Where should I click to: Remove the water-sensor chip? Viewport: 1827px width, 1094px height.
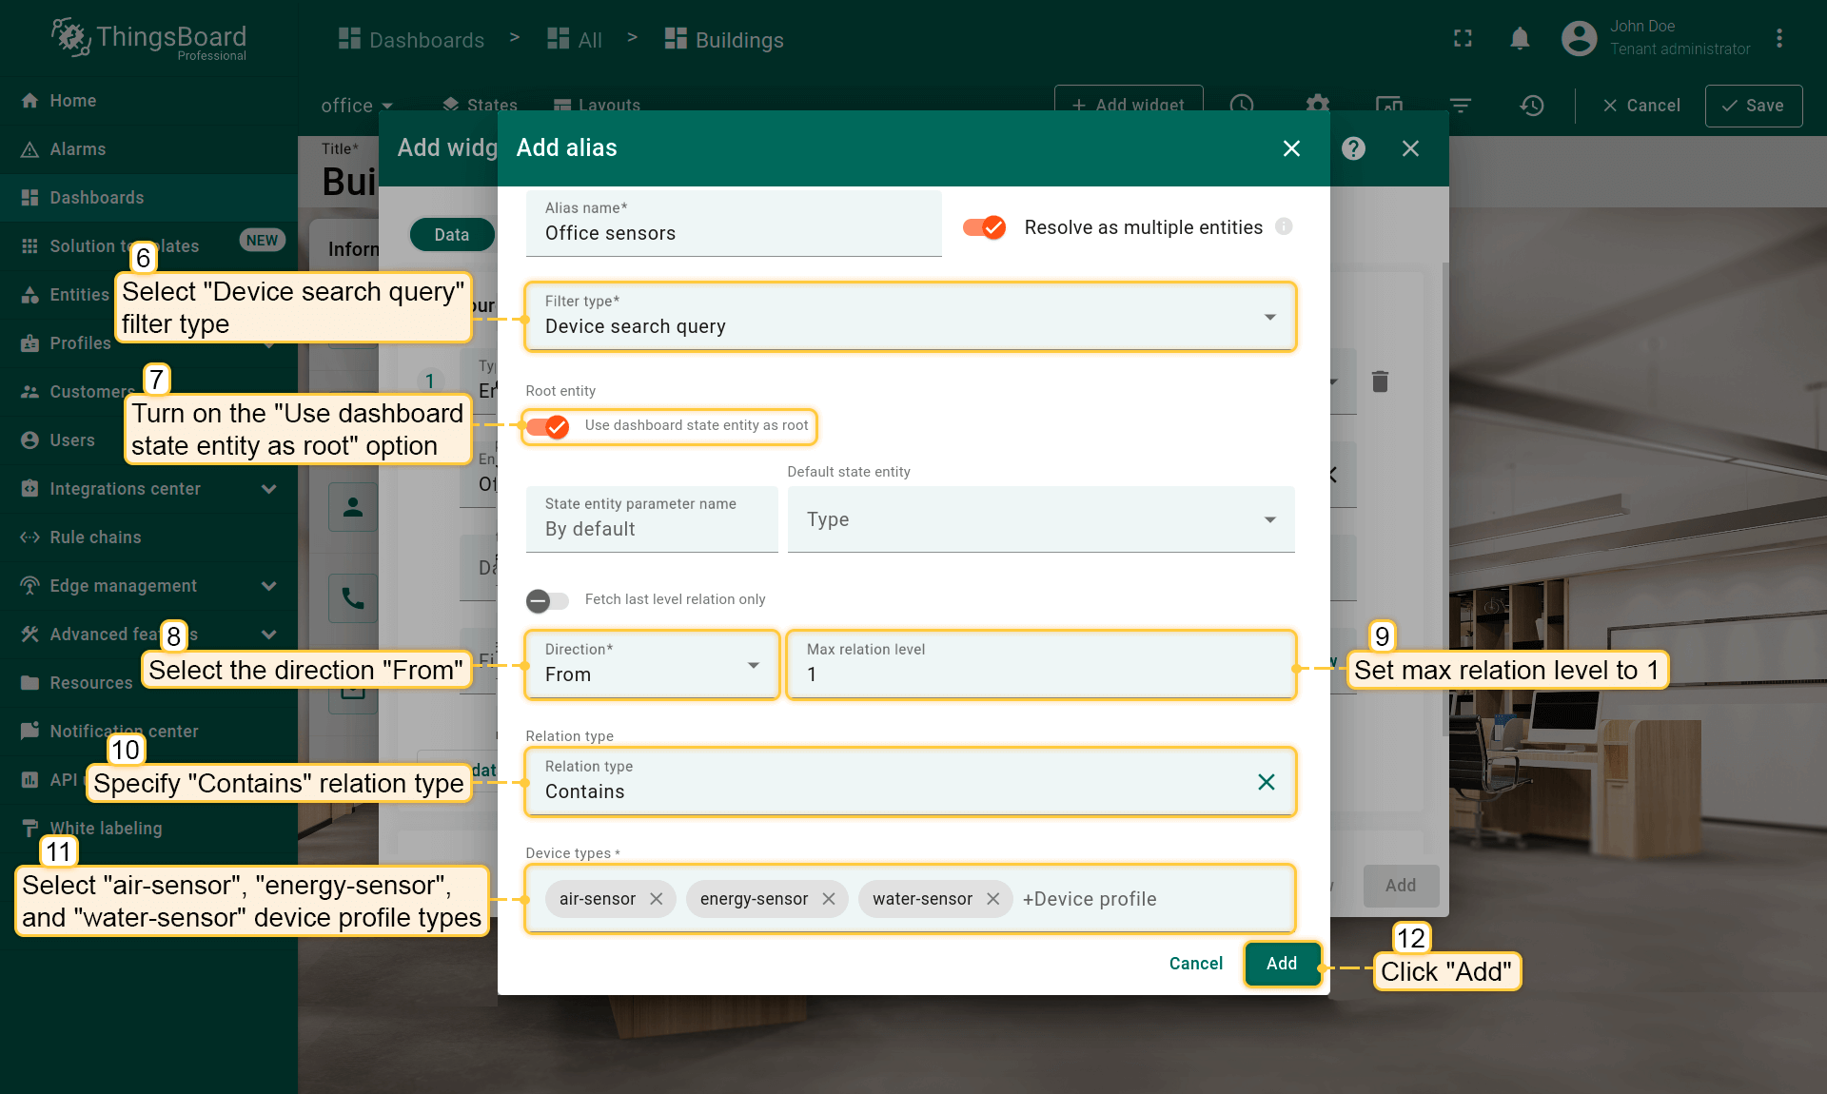tap(993, 899)
